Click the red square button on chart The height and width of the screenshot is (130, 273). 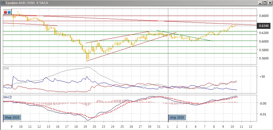[x=5, y=12]
